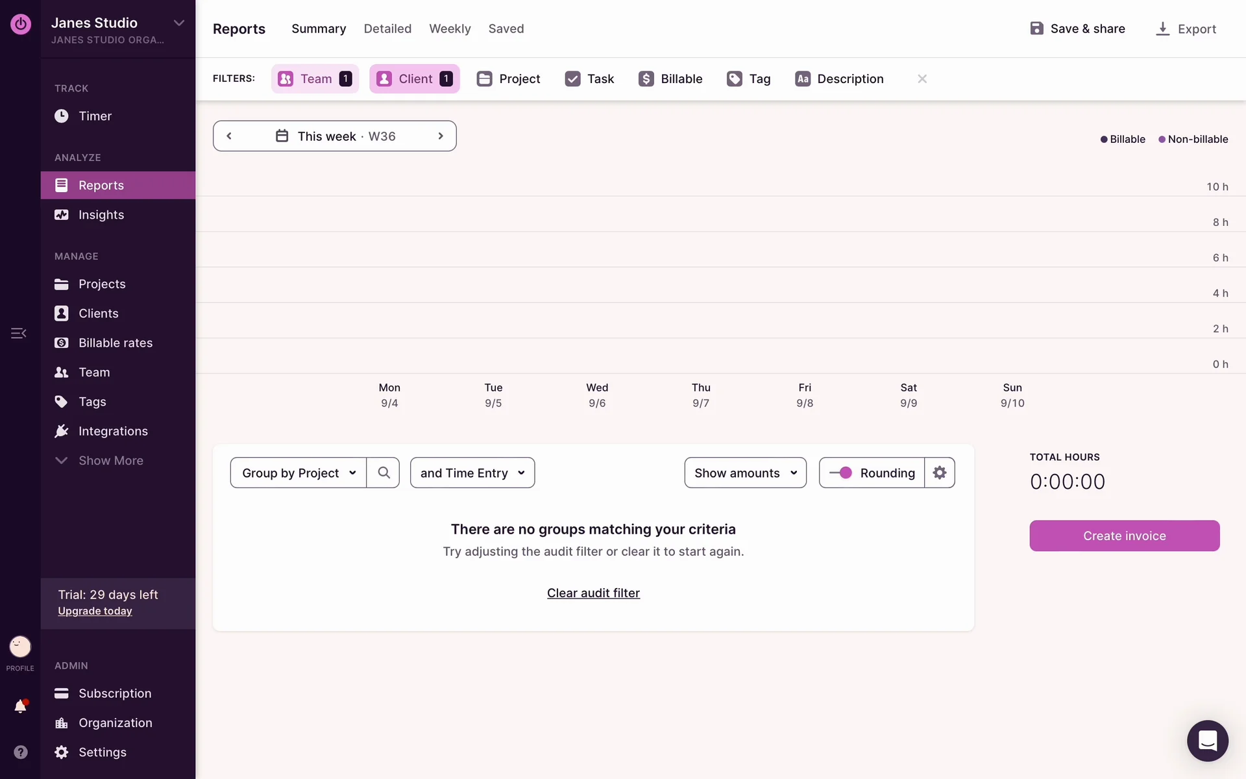1246x779 pixels.
Task: Expand the Group by Project dropdown
Action: pos(299,473)
